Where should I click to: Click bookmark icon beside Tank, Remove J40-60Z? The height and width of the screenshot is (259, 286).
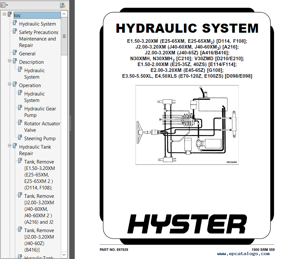20,230
